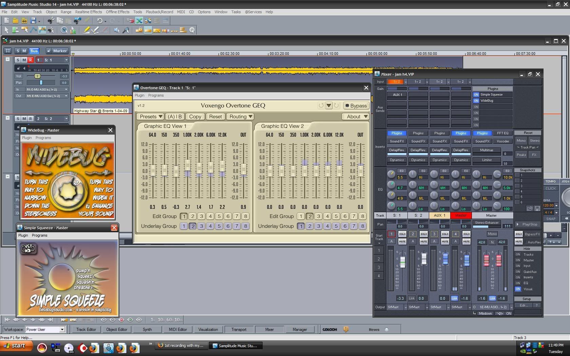Click the zoom in plus icon in bottom bar
The image size is (570, 356).
point(103,319)
